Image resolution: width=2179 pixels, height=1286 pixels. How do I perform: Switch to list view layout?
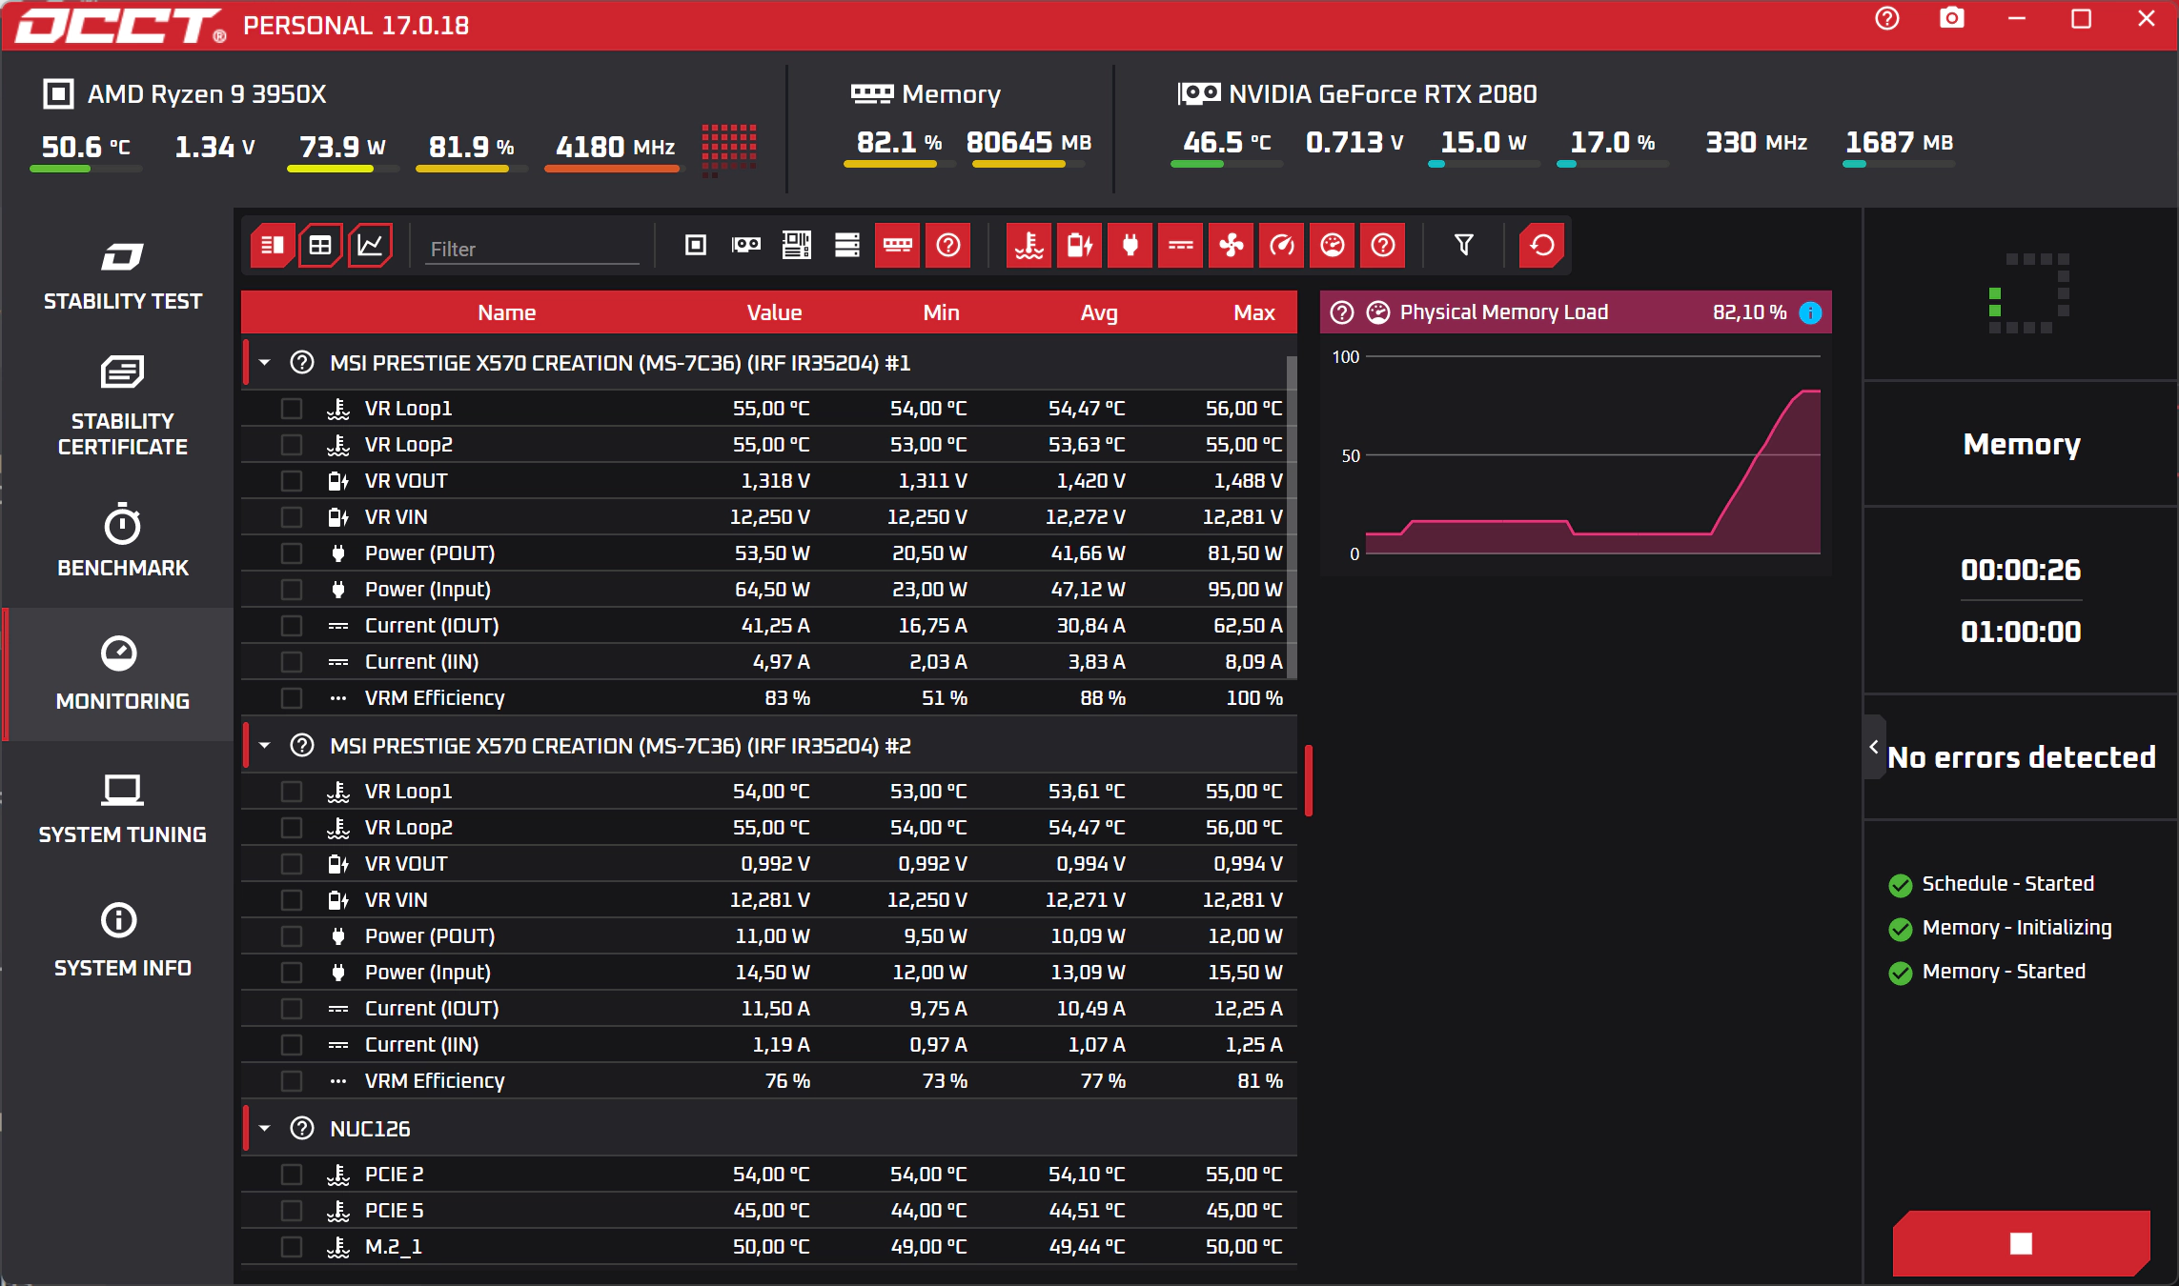pyautogui.click(x=272, y=246)
